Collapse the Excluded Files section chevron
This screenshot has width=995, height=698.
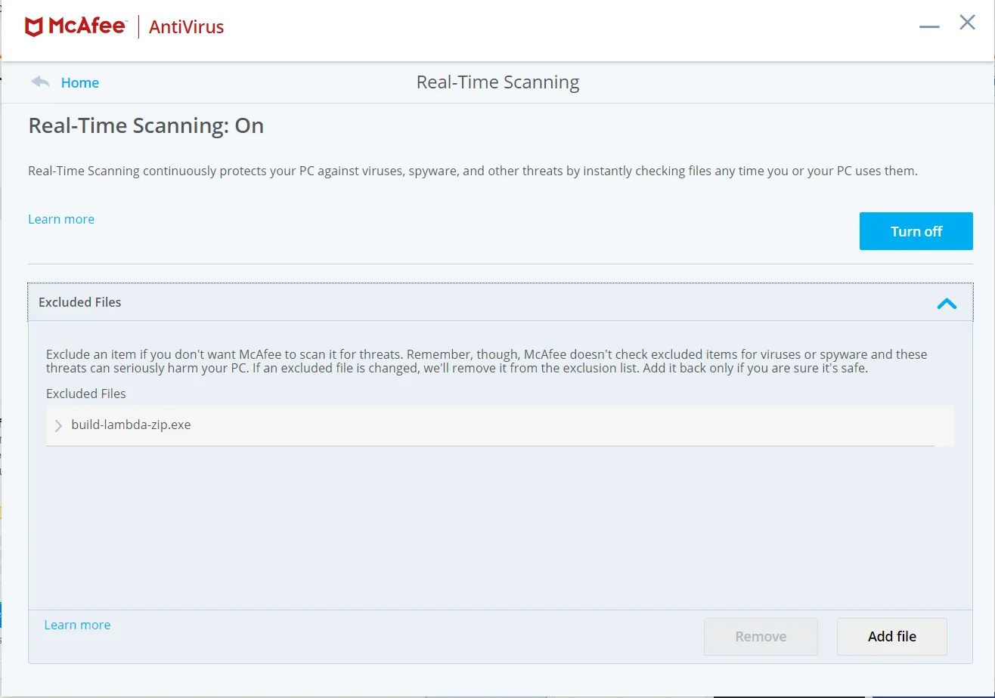point(947,304)
